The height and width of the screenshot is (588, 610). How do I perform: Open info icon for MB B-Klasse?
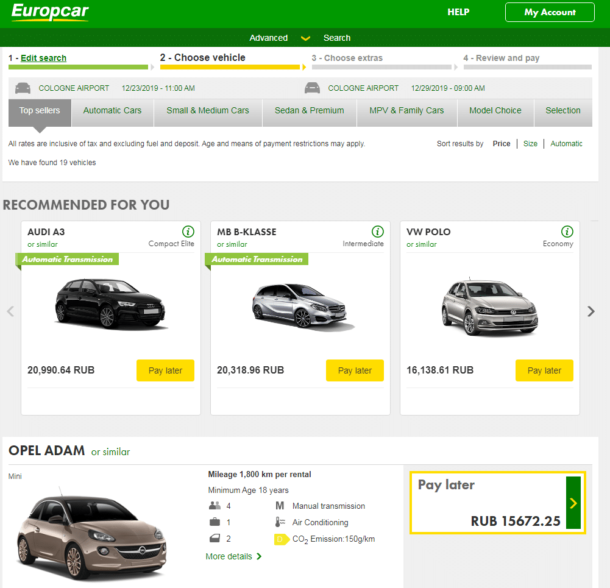tap(378, 232)
